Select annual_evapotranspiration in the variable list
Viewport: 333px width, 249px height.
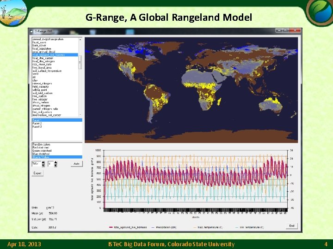48,39
